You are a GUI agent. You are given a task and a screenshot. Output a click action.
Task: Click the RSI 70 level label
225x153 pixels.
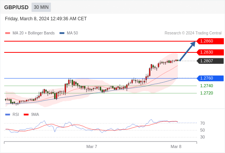click(202, 123)
